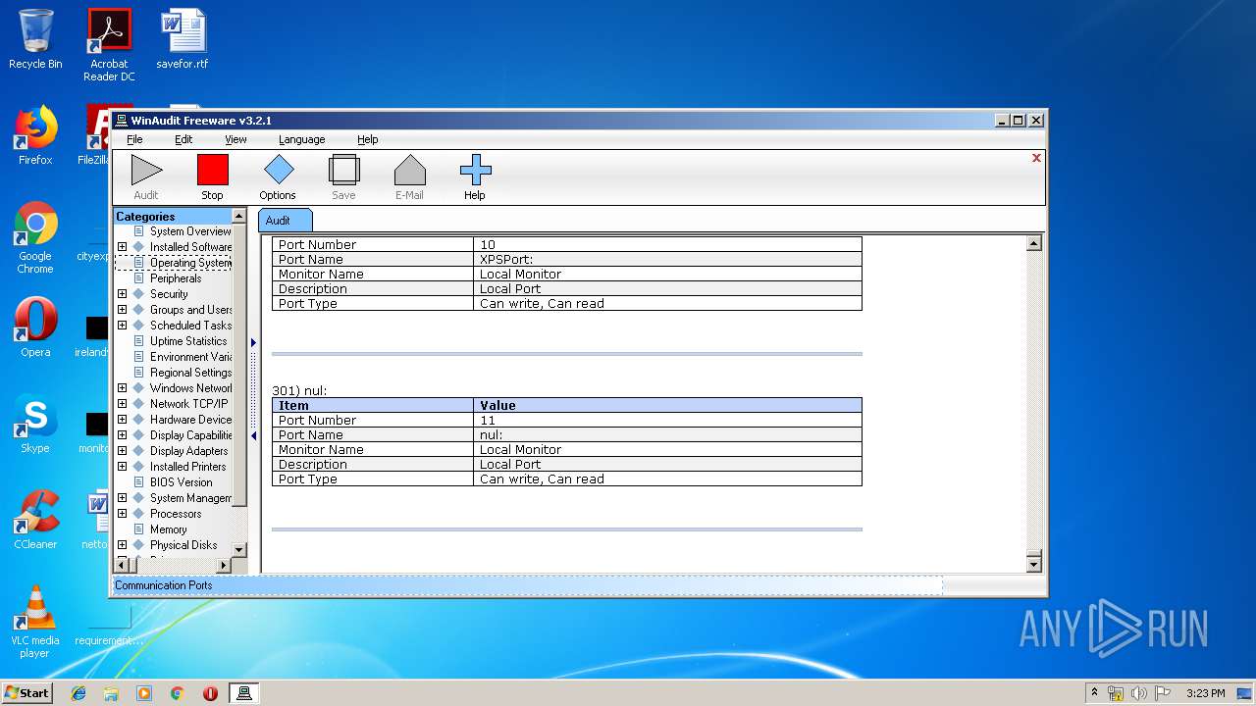Expand the Processors node

[x=122, y=514]
